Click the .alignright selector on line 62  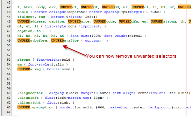coord(29,103)
